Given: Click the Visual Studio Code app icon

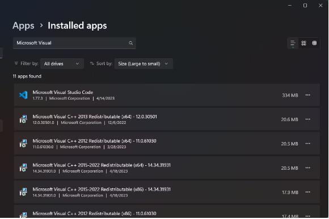Looking at the screenshot, I should tap(23, 95).
